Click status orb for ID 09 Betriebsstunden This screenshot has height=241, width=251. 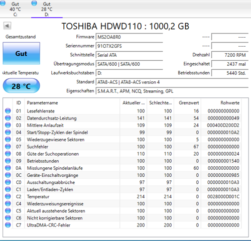[x=8, y=161]
